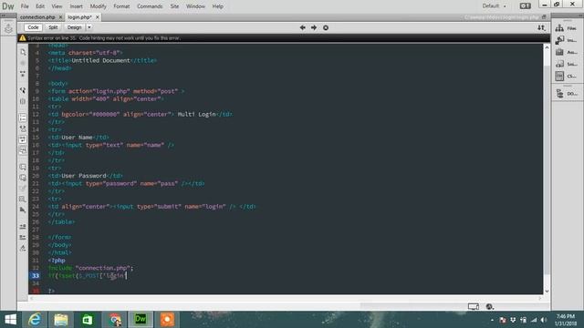
Task: Expand the right panel dock
Action: pyautogui.click(x=579, y=15)
